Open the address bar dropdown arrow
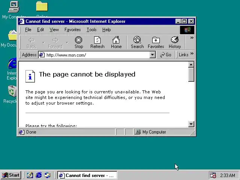 (x=153, y=55)
